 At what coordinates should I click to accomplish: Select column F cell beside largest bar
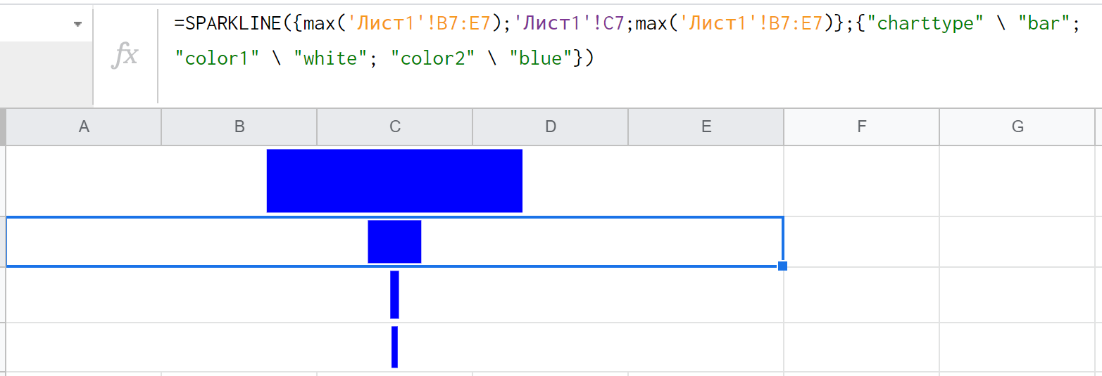tap(862, 181)
